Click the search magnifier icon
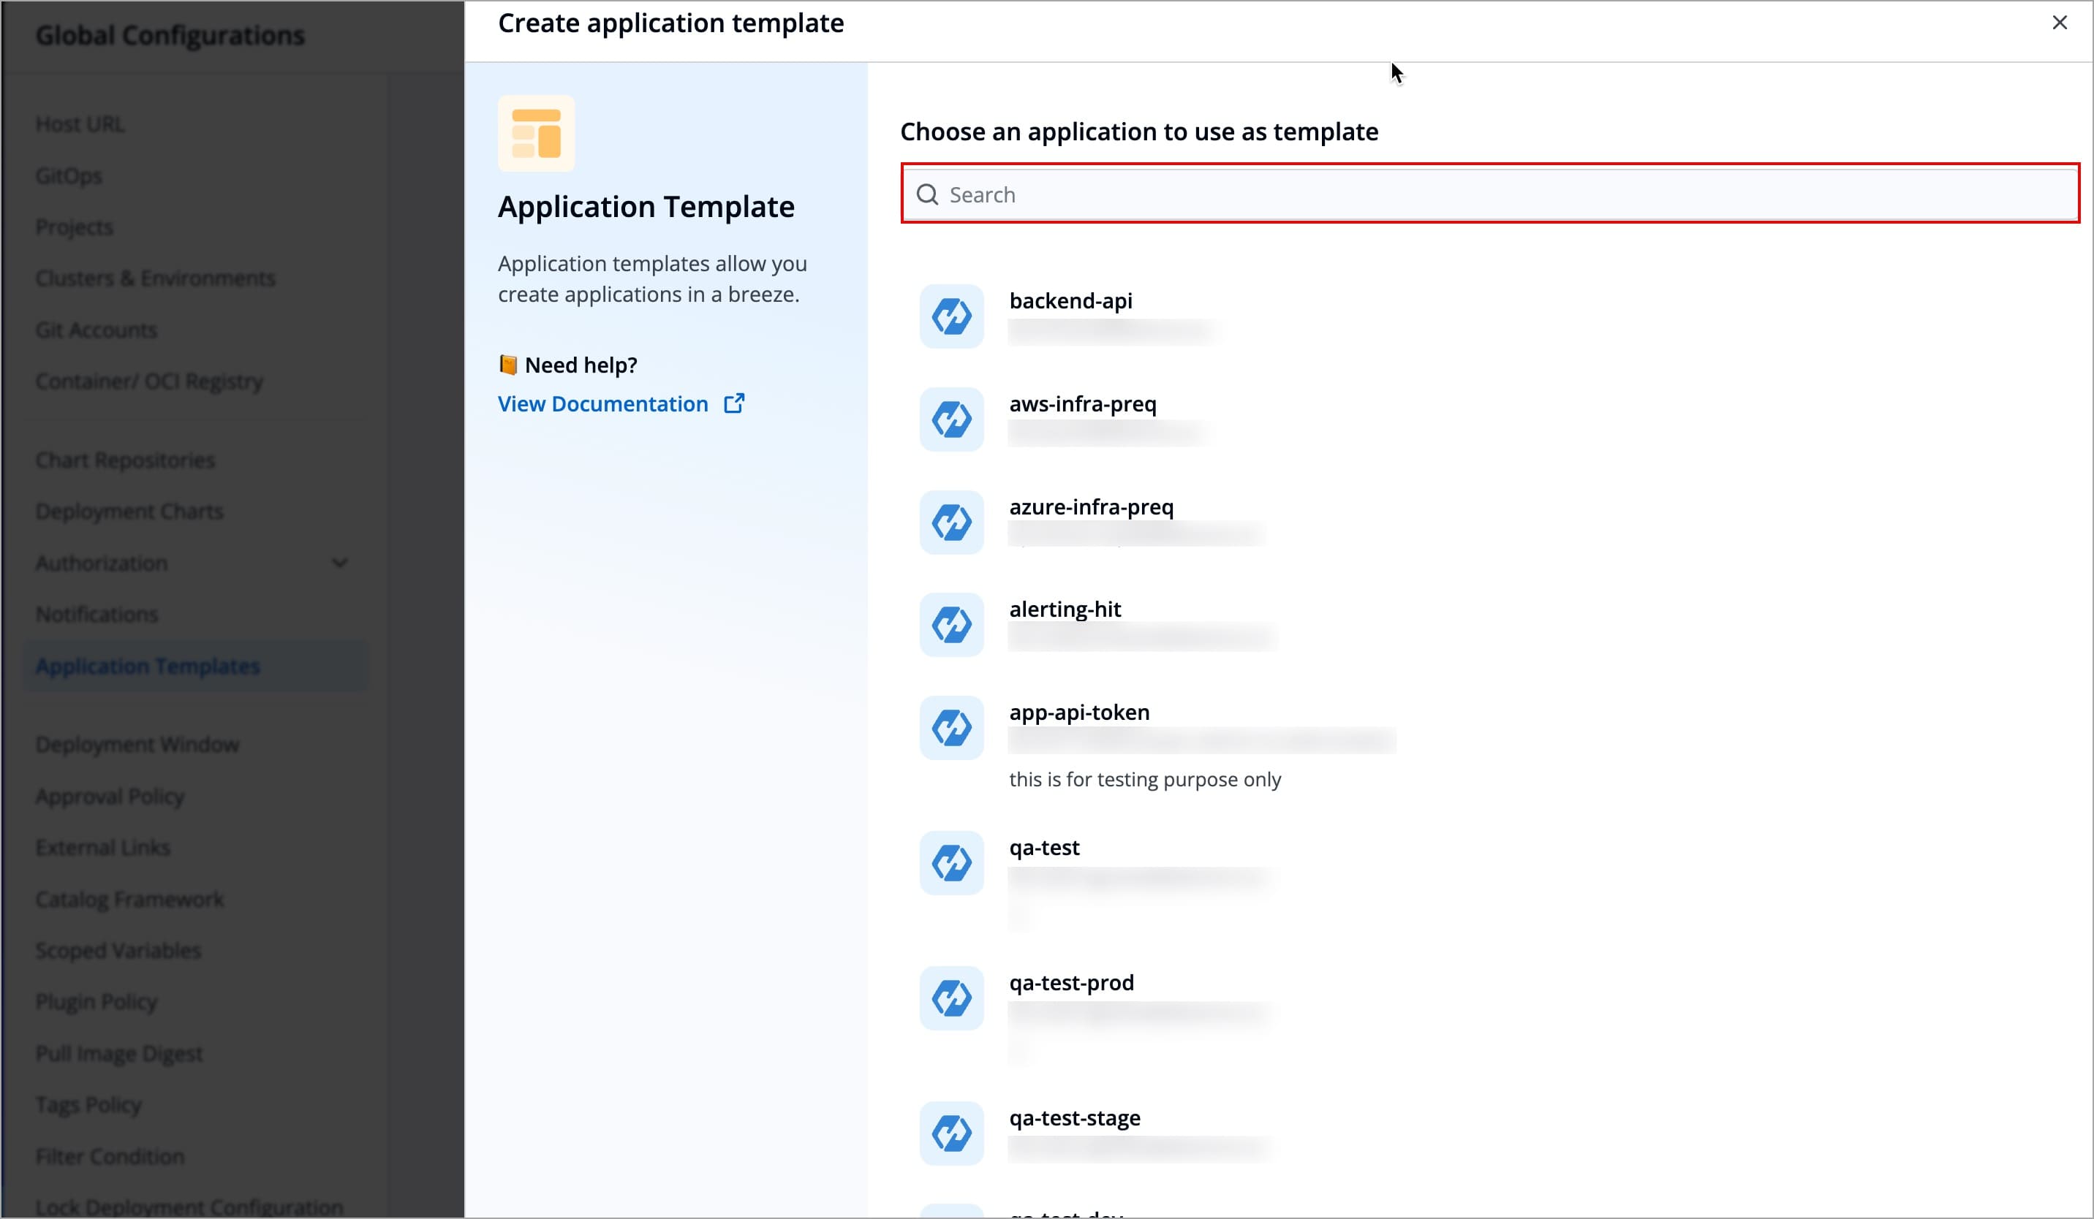Image resolution: width=2094 pixels, height=1219 pixels. 926,194
